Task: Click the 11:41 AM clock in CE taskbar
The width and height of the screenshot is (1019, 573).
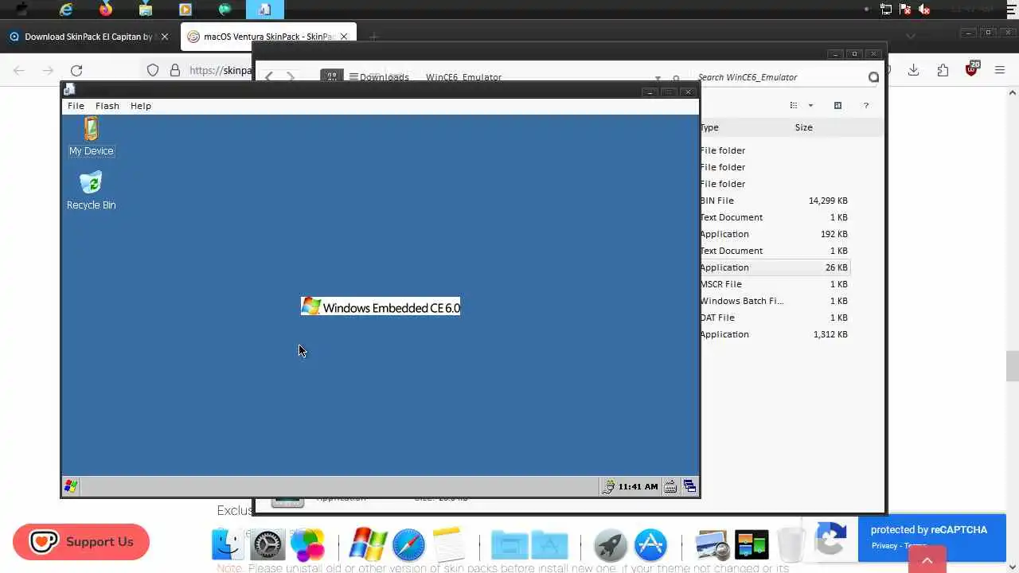Action: coord(638,486)
